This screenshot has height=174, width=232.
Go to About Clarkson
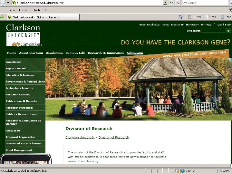(x=31, y=53)
